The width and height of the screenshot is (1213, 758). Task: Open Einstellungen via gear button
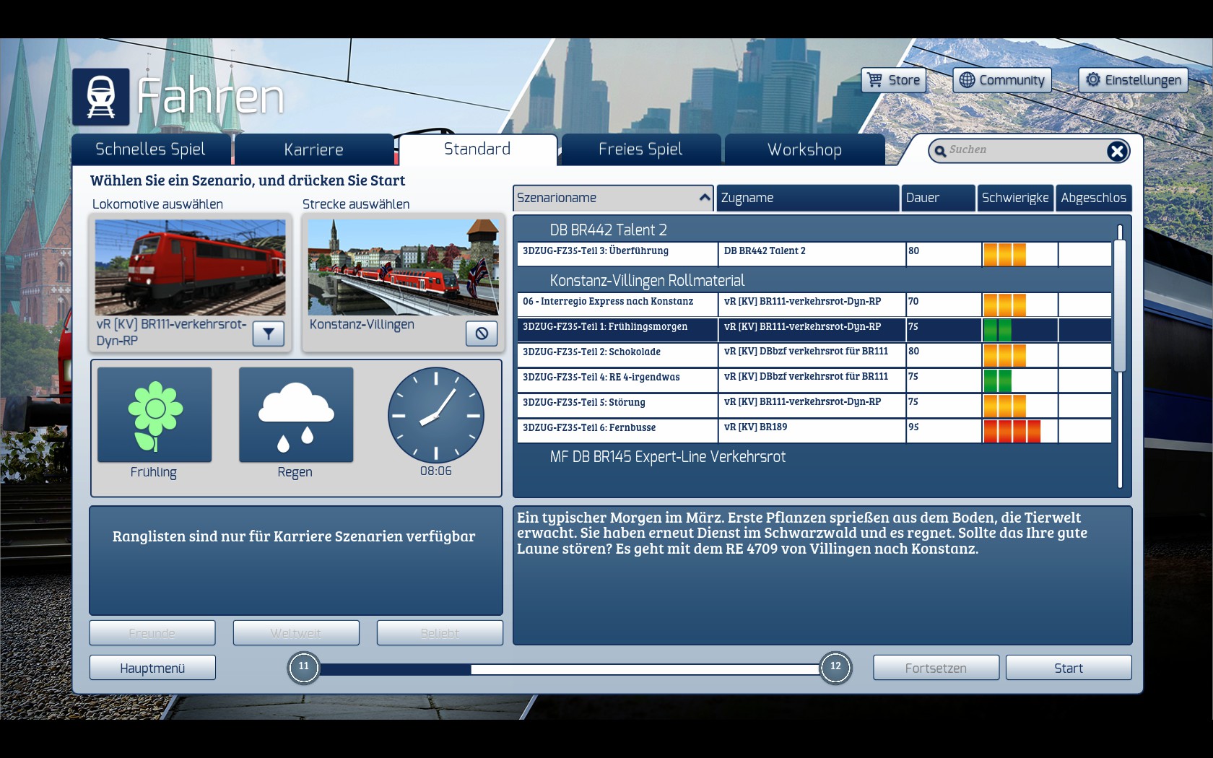click(x=1134, y=80)
